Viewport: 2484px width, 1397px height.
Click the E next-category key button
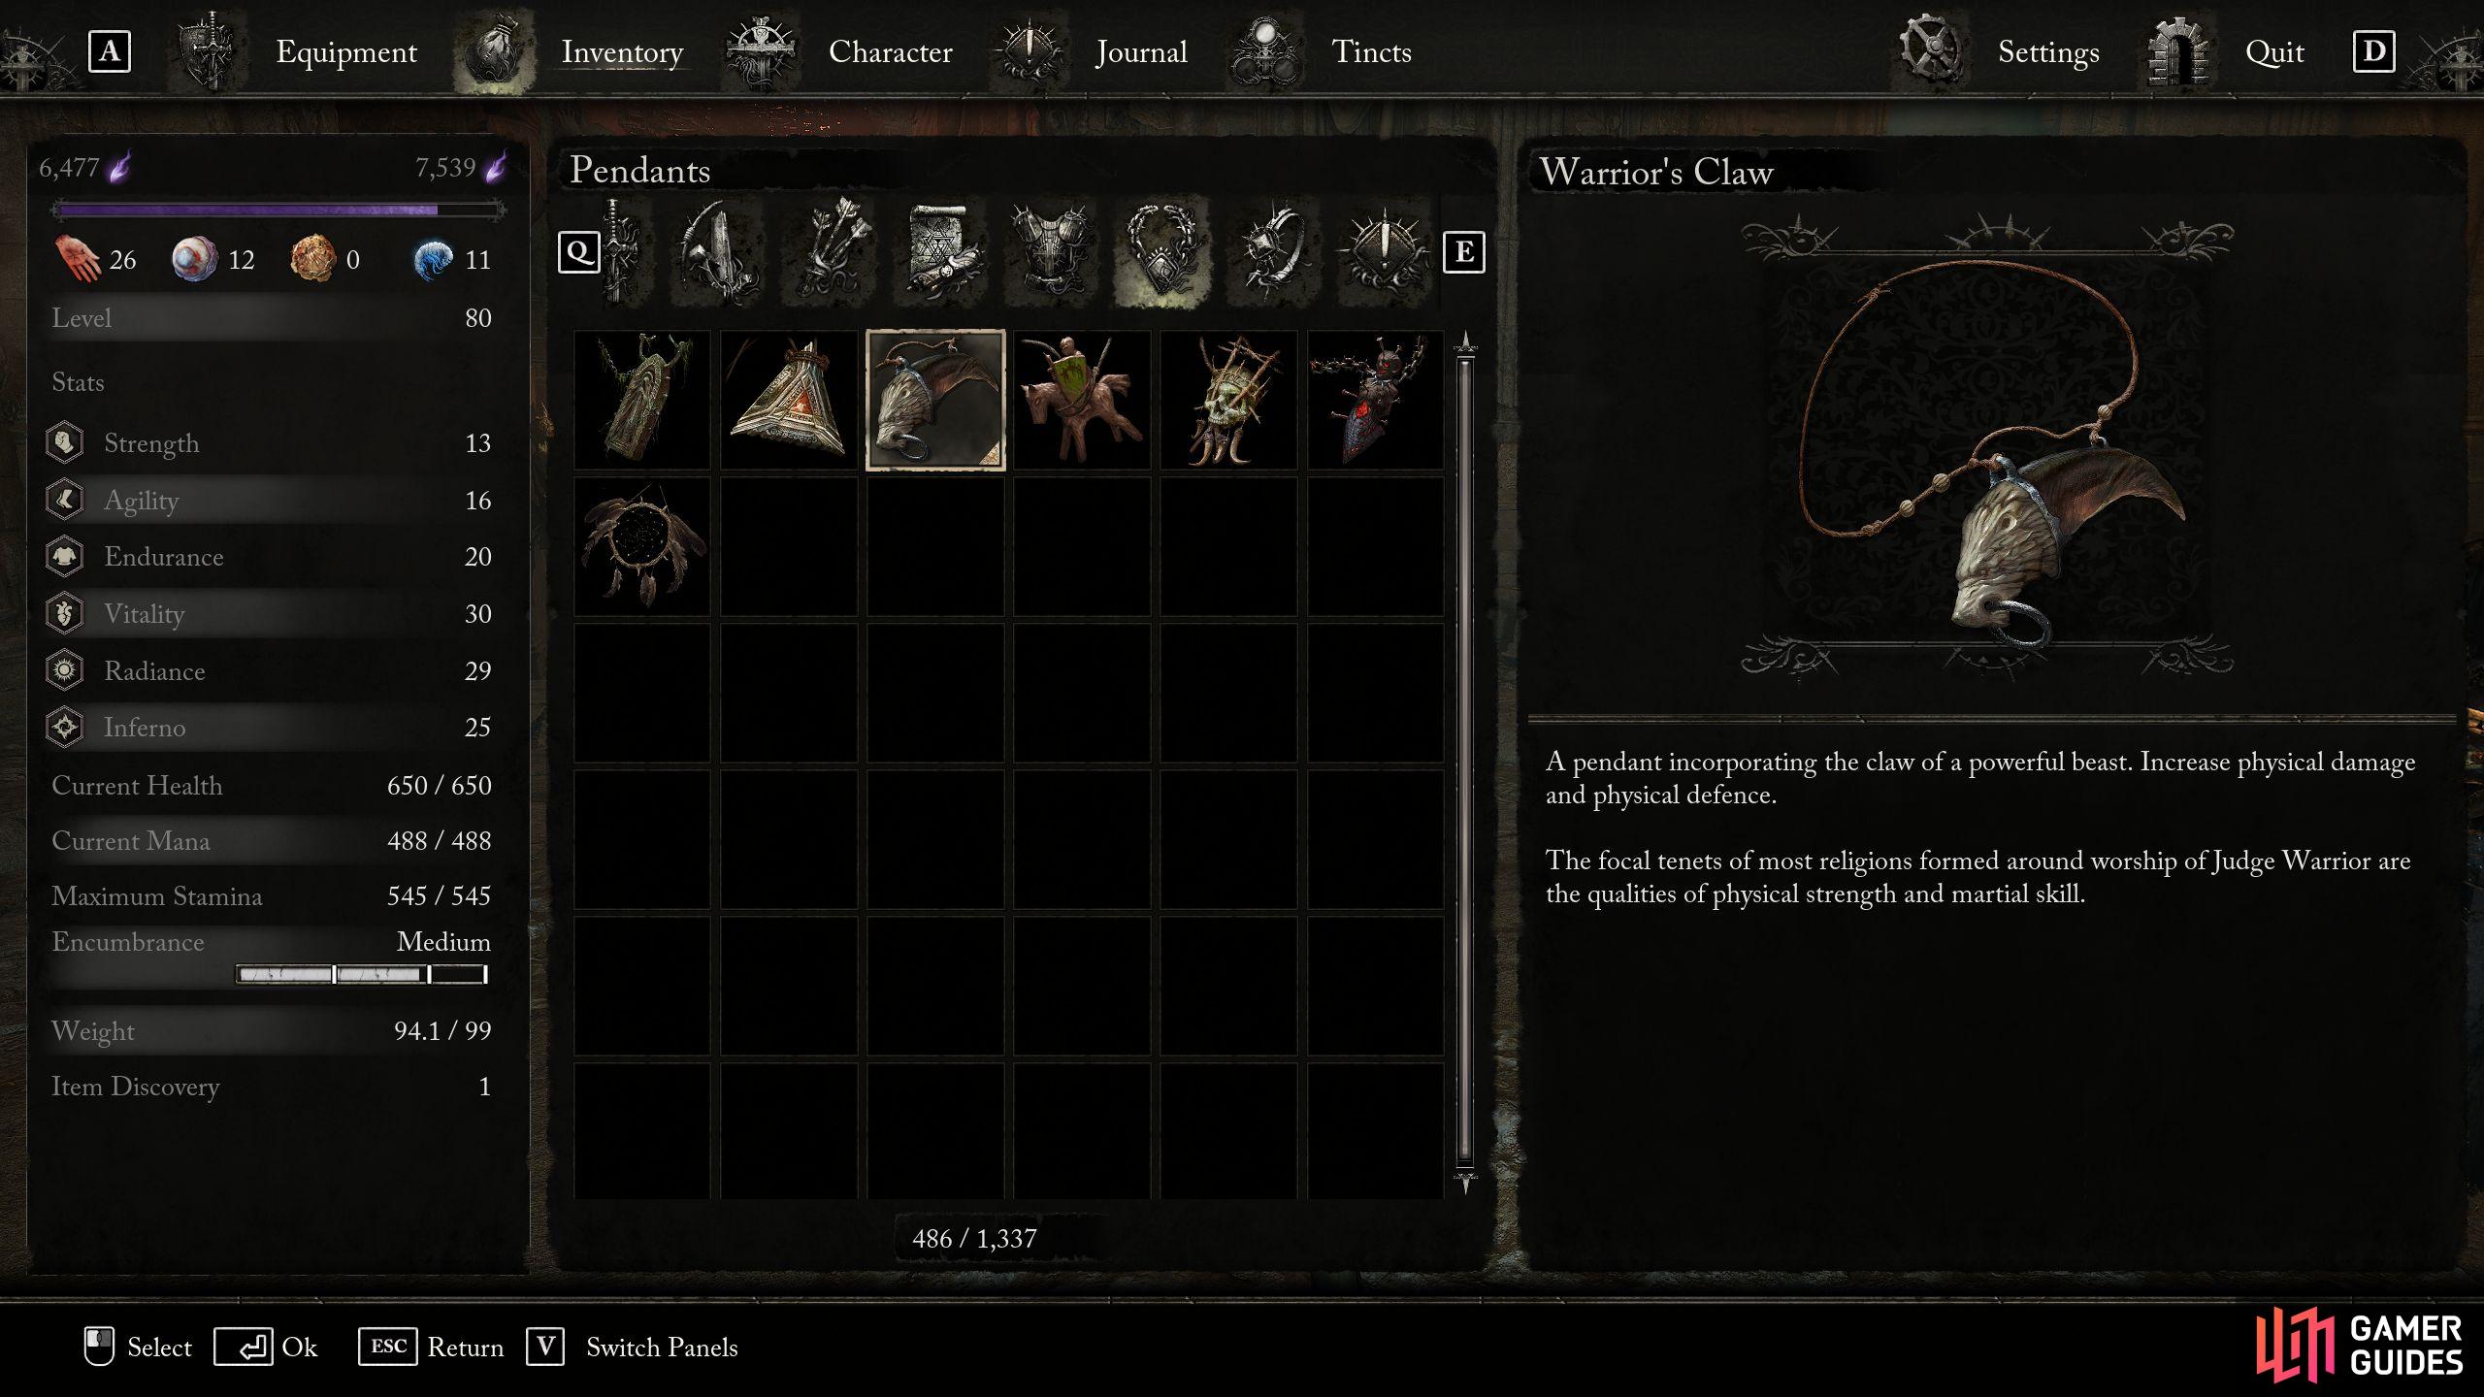tap(1463, 252)
